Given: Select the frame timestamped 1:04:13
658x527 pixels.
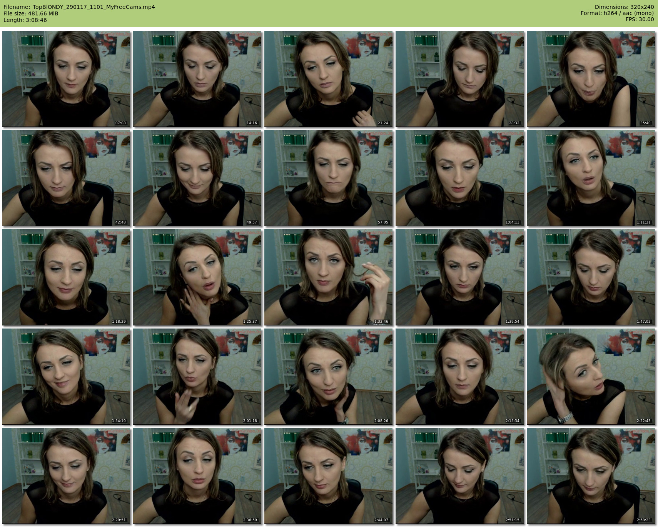Looking at the screenshot, I should 460,178.
